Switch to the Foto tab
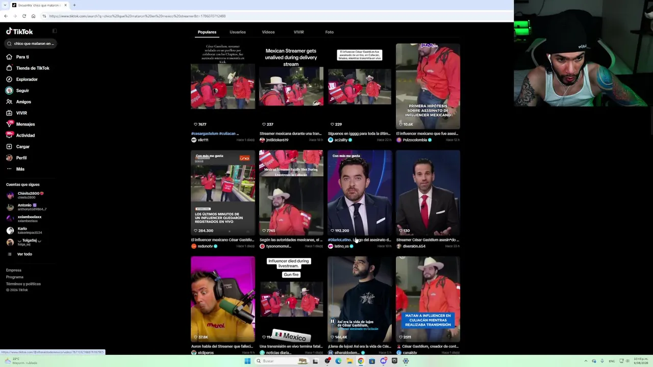The image size is (653, 367). click(330, 32)
